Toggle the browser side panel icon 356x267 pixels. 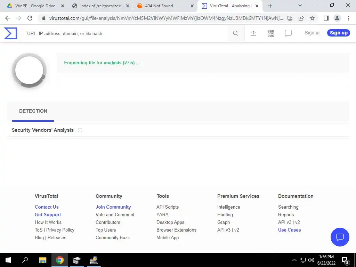tap(326, 18)
